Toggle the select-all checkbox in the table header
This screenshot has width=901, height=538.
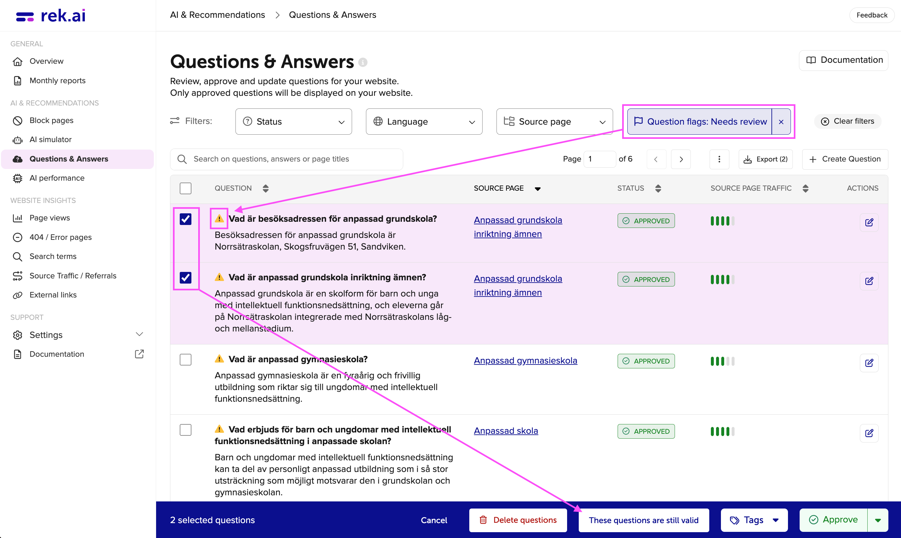pos(185,188)
